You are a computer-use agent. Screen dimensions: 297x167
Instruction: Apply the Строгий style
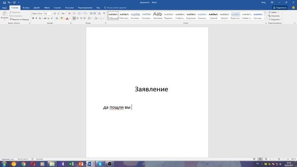pyautogui.click(x=213, y=15)
